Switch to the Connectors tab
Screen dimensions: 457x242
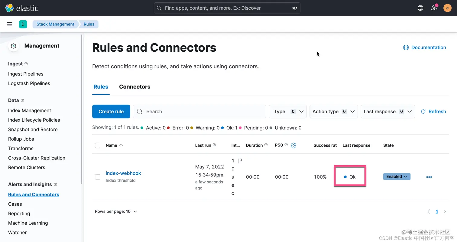click(135, 87)
